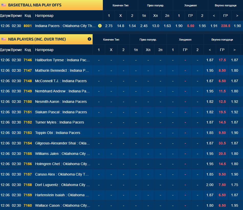Viewport: 243px width, 210px height.
Task: Select the over odds for Haliburton Tyrese
Action: tap(235, 60)
